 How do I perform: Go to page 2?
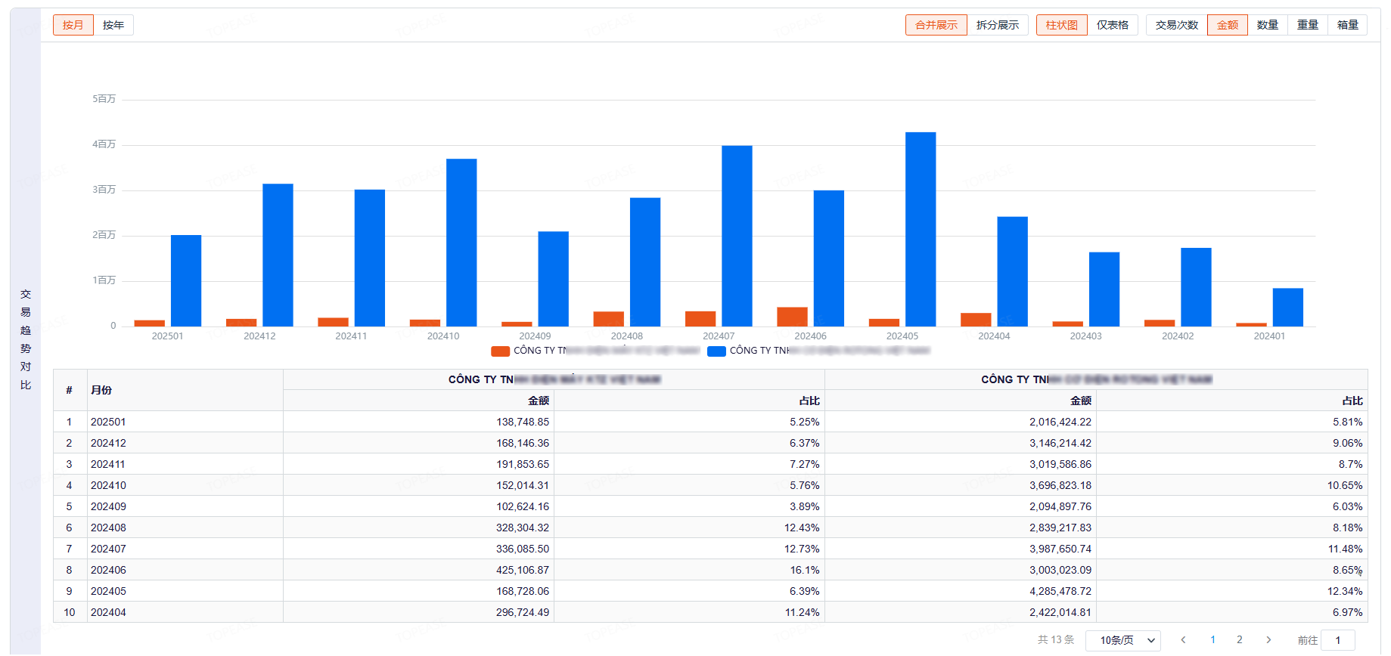click(1239, 640)
